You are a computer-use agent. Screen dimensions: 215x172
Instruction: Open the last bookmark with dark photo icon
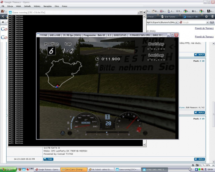tap(208, 11)
